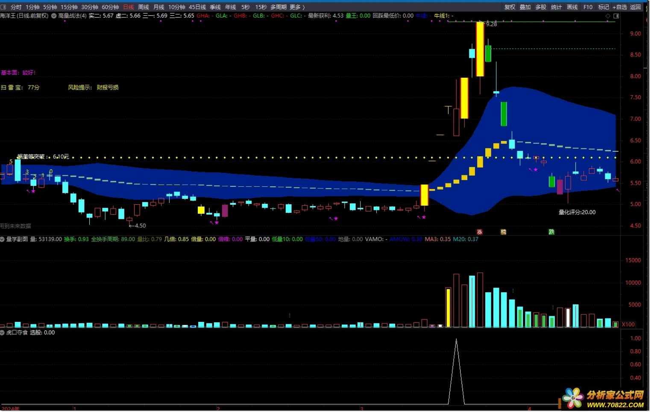651x412 pixels.
Task: Click the 量化评分:20.00 label
Action: (x=577, y=212)
